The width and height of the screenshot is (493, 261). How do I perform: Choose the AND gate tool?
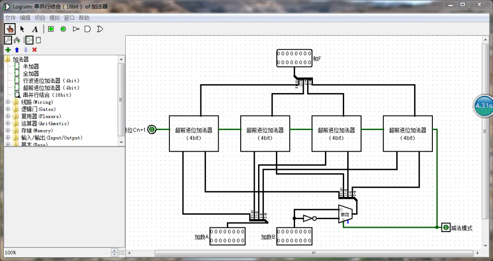[88, 29]
